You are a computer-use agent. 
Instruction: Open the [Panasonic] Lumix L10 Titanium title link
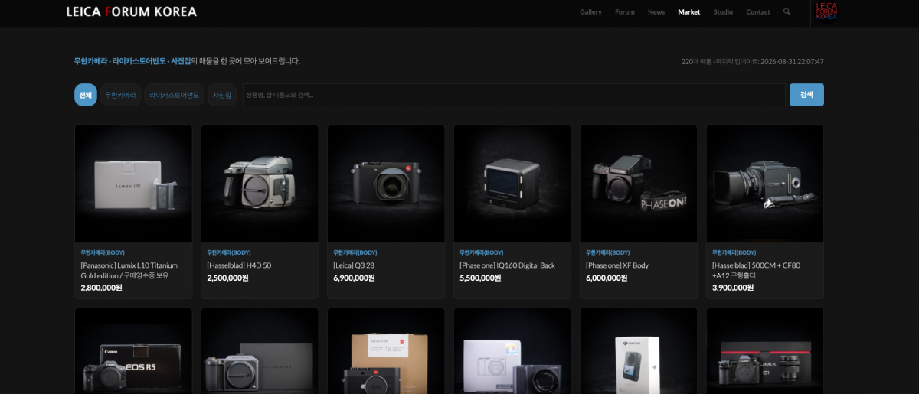pyautogui.click(x=129, y=270)
